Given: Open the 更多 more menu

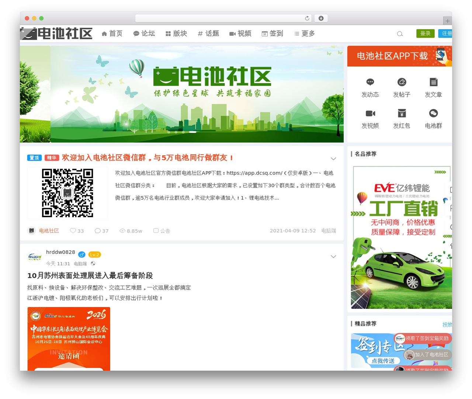Looking at the screenshot, I should (305, 33).
